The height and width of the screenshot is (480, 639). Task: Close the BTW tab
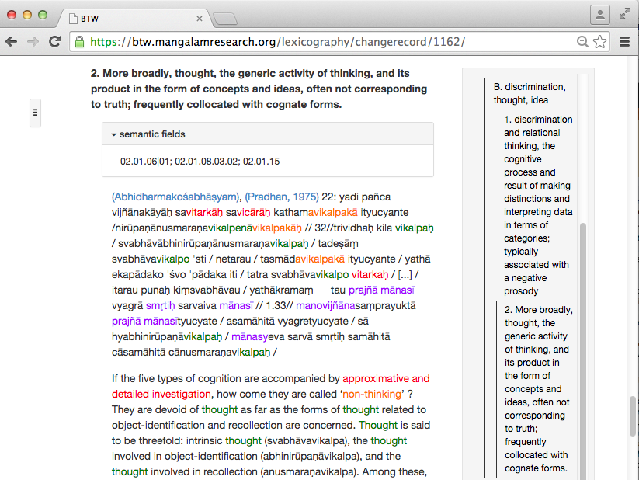pyautogui.click(x=200, y=19)
